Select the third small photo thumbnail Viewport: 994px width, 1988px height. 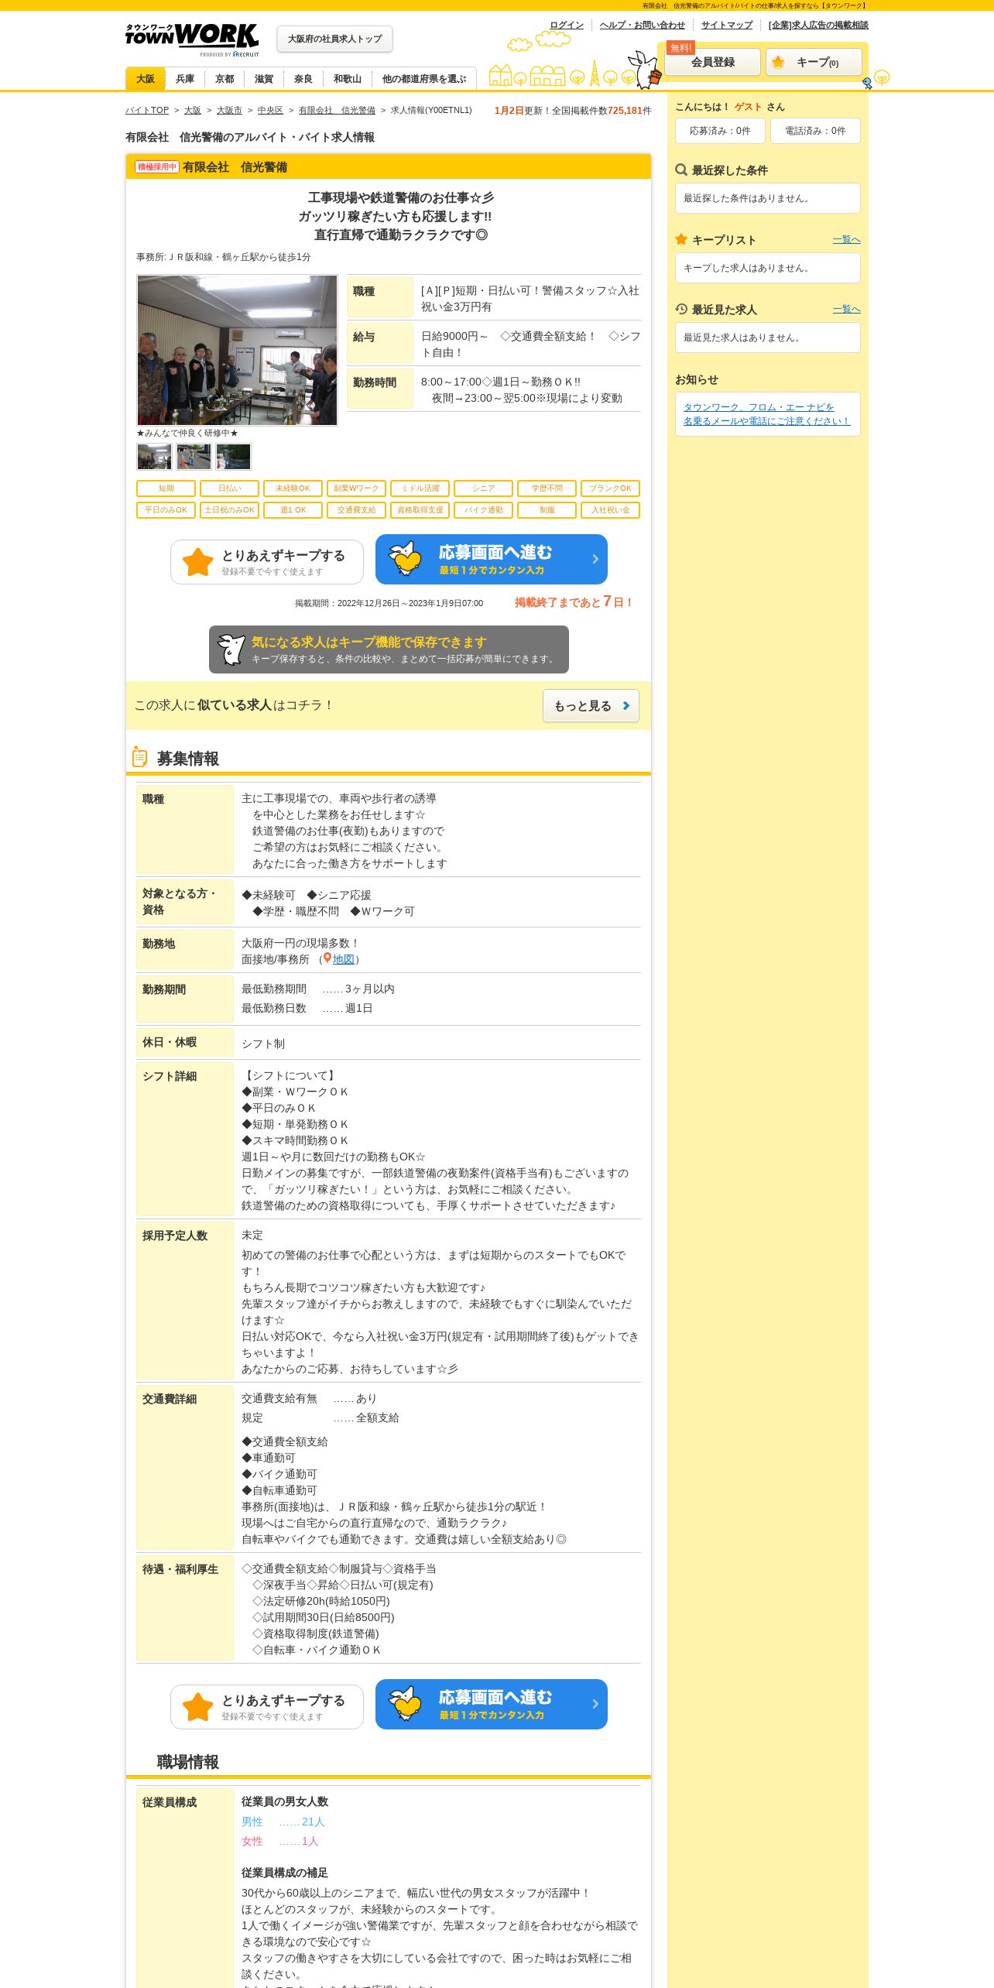click(x=233, y=457)
